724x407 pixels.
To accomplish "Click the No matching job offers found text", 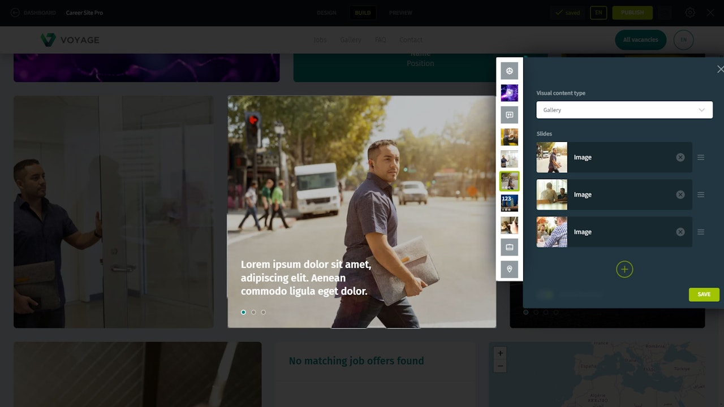I will 356,361.
